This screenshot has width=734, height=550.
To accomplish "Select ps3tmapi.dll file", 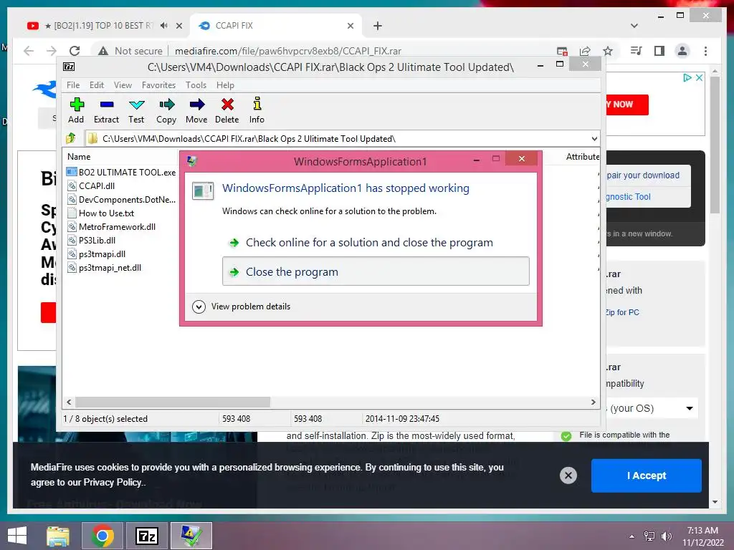I will [x=97, y=254].
